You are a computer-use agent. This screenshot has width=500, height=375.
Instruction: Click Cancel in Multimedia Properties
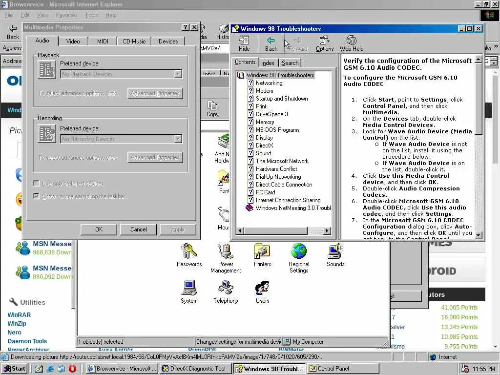[x=138, y=229]
